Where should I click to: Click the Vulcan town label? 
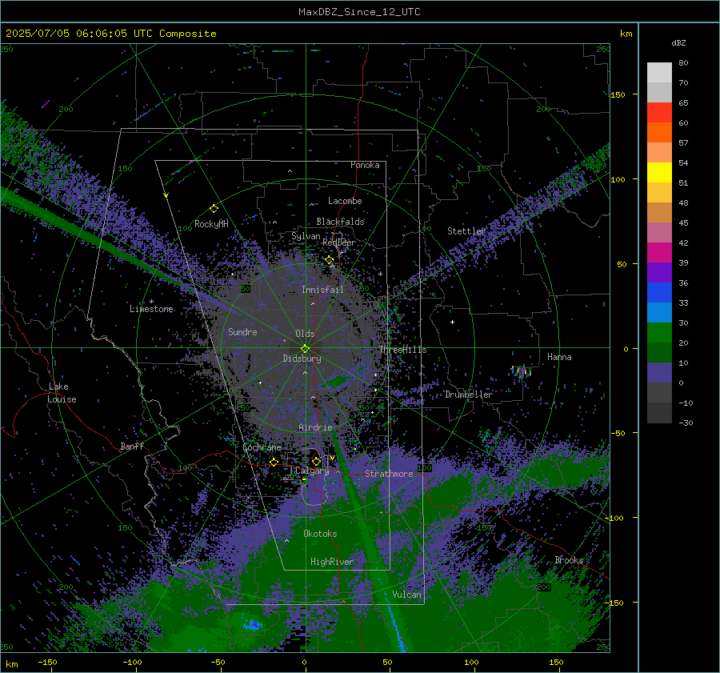click(407, 595)
